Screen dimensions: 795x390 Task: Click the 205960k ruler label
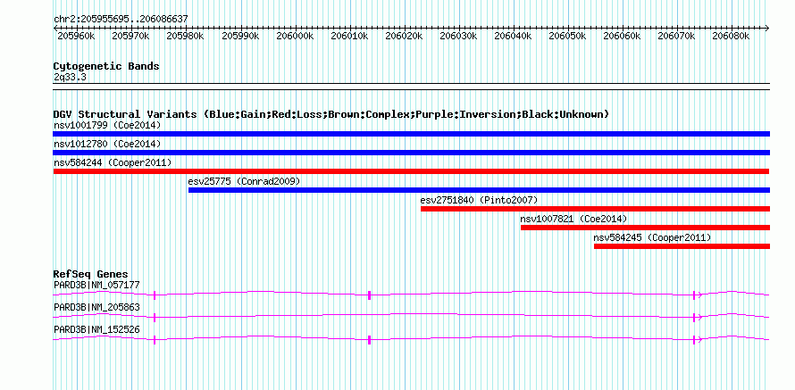pyautogui.click(x=76, y=36)
